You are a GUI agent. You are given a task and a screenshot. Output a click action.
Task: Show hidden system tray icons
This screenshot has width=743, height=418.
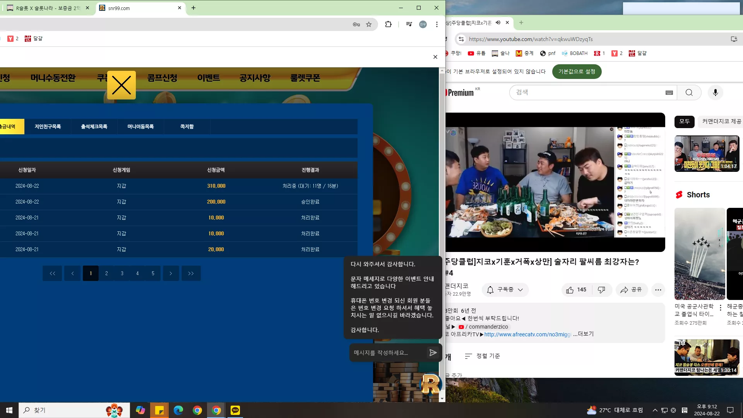click(x=655, y=410)
